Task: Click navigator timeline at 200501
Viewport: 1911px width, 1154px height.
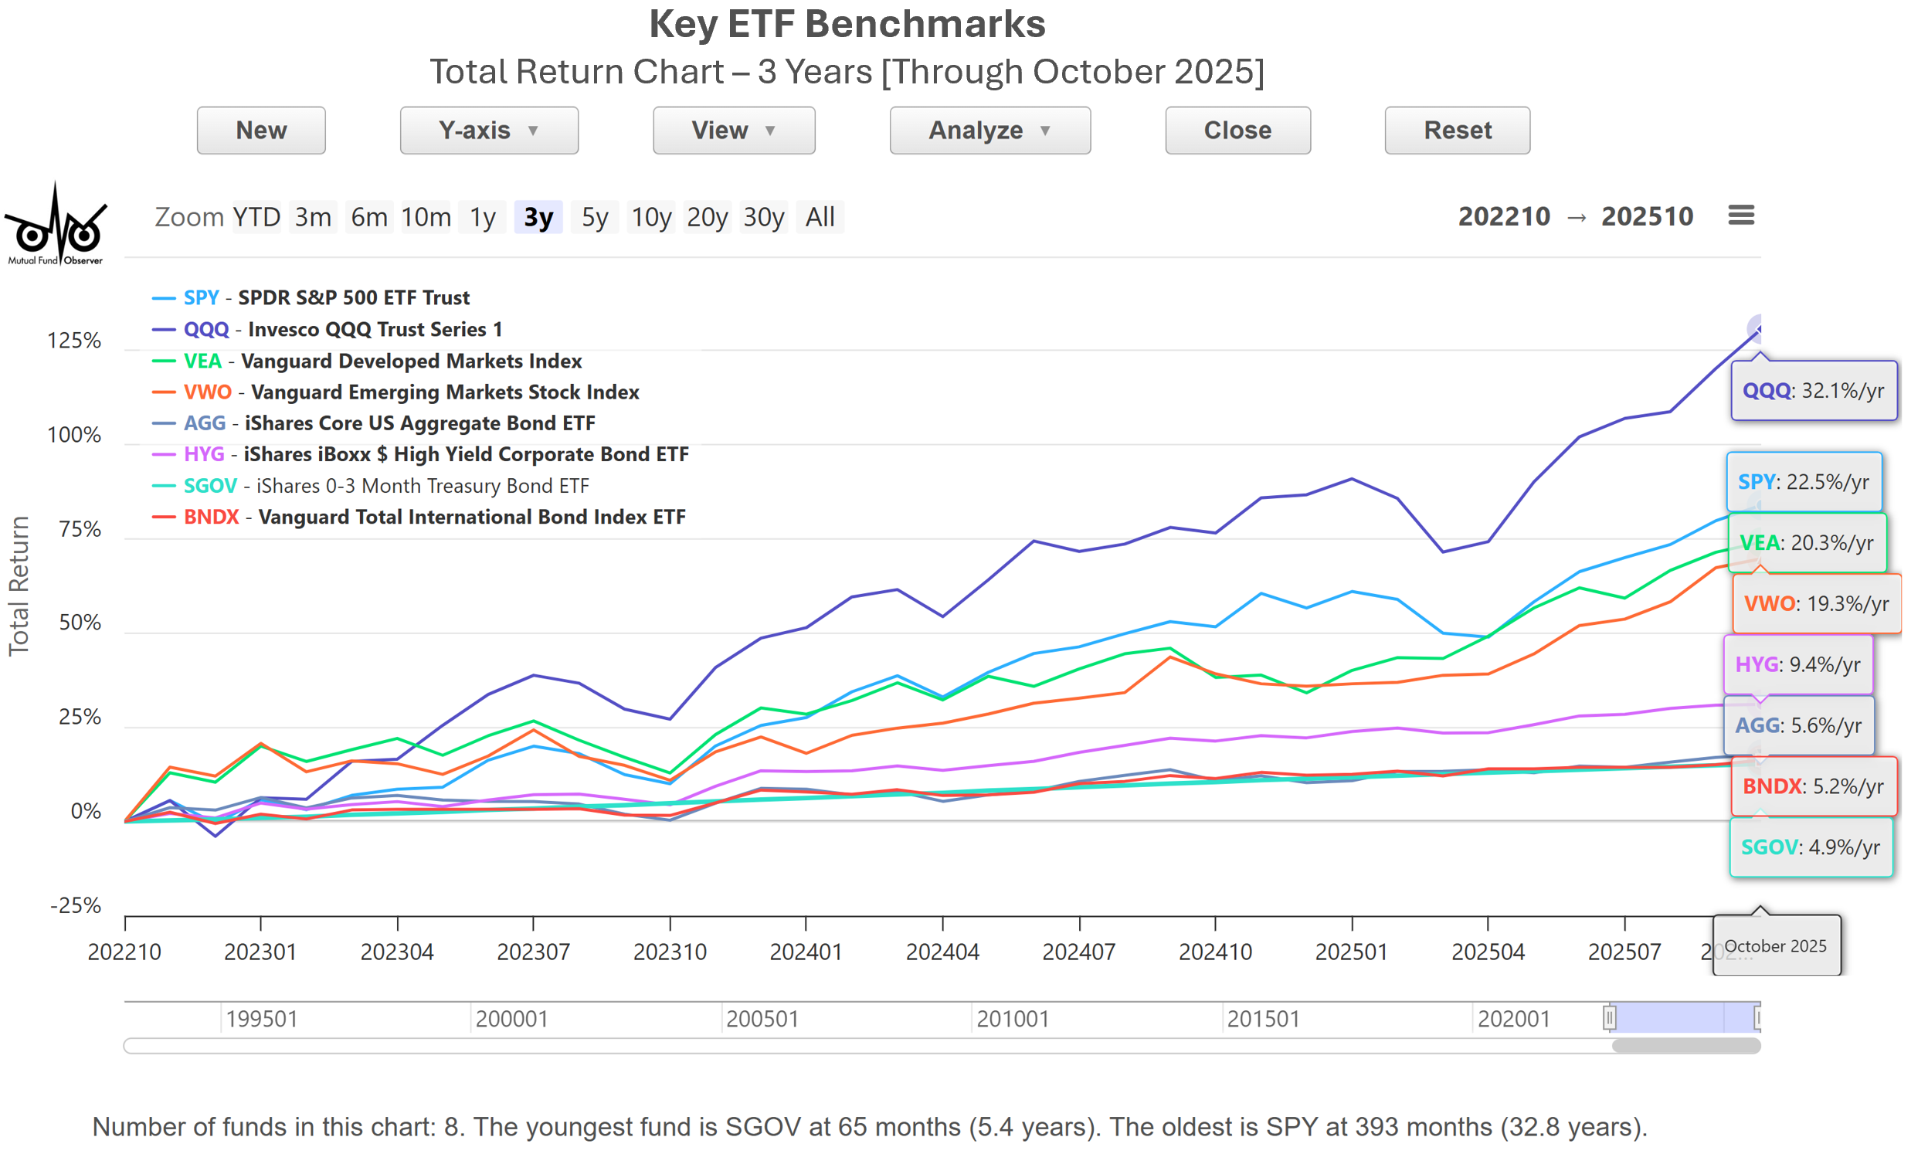Action: (762, 1018)
